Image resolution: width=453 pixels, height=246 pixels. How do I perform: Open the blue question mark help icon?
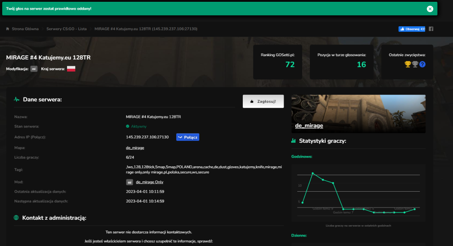pos(422,64)
